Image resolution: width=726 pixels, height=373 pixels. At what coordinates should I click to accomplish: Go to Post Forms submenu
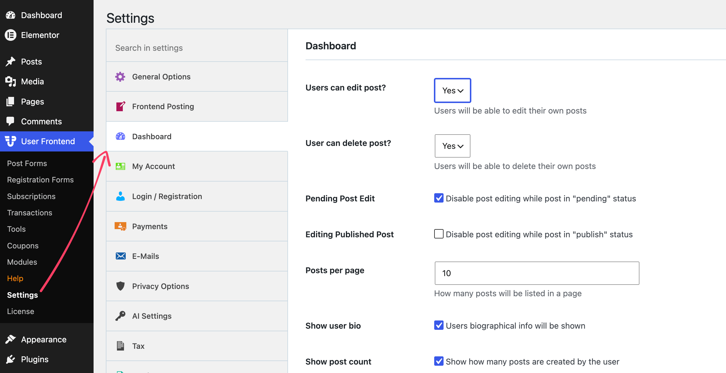27,163
